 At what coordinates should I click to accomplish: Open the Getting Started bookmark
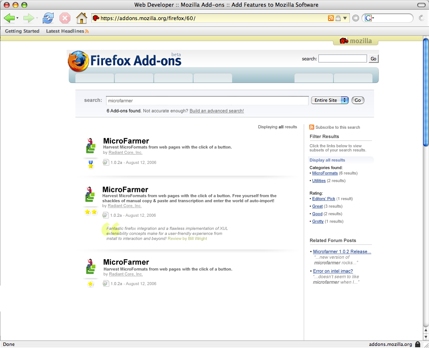(x=22, y=31)
